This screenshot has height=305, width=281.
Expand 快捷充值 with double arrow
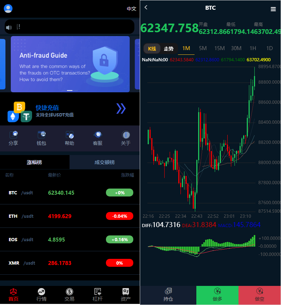[x=121, y=108]
